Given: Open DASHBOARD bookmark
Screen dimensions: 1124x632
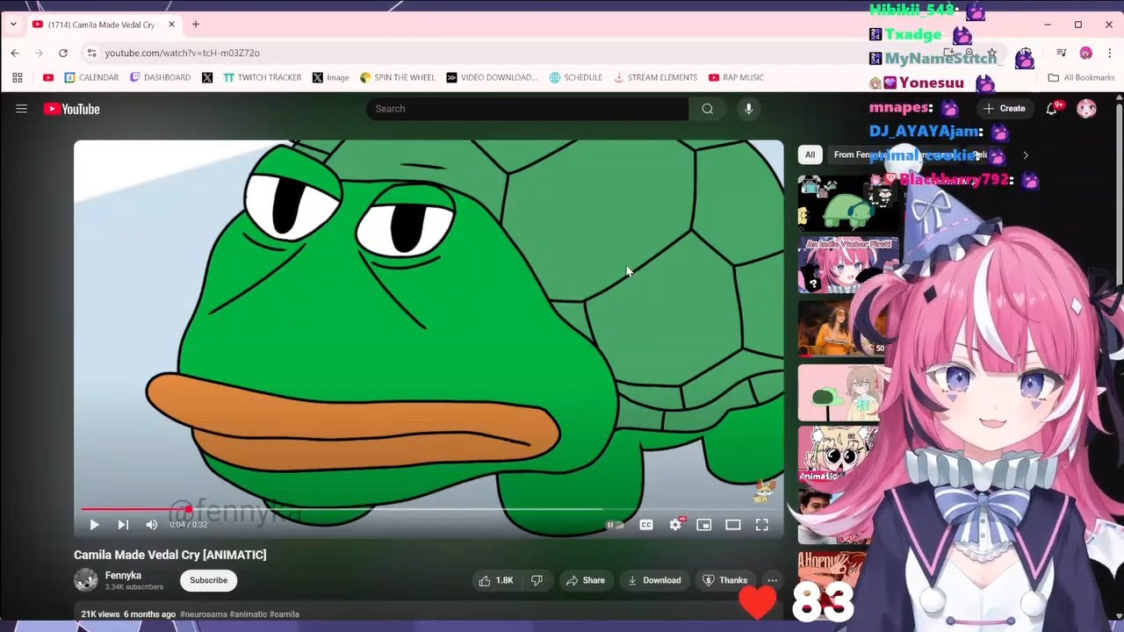Looking at the screenshot, I should [x=160, y=77].
